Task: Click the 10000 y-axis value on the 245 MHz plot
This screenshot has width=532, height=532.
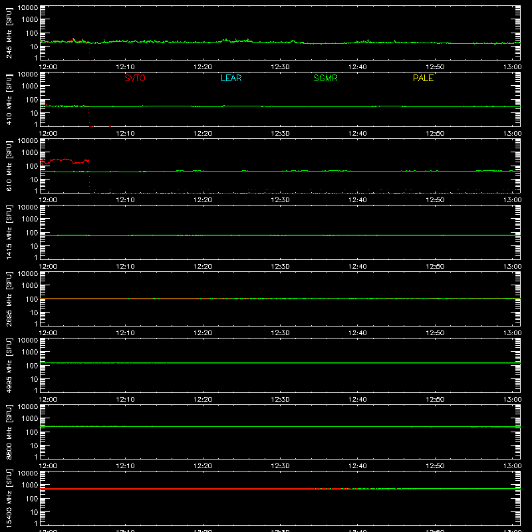Action: point(28,8)
